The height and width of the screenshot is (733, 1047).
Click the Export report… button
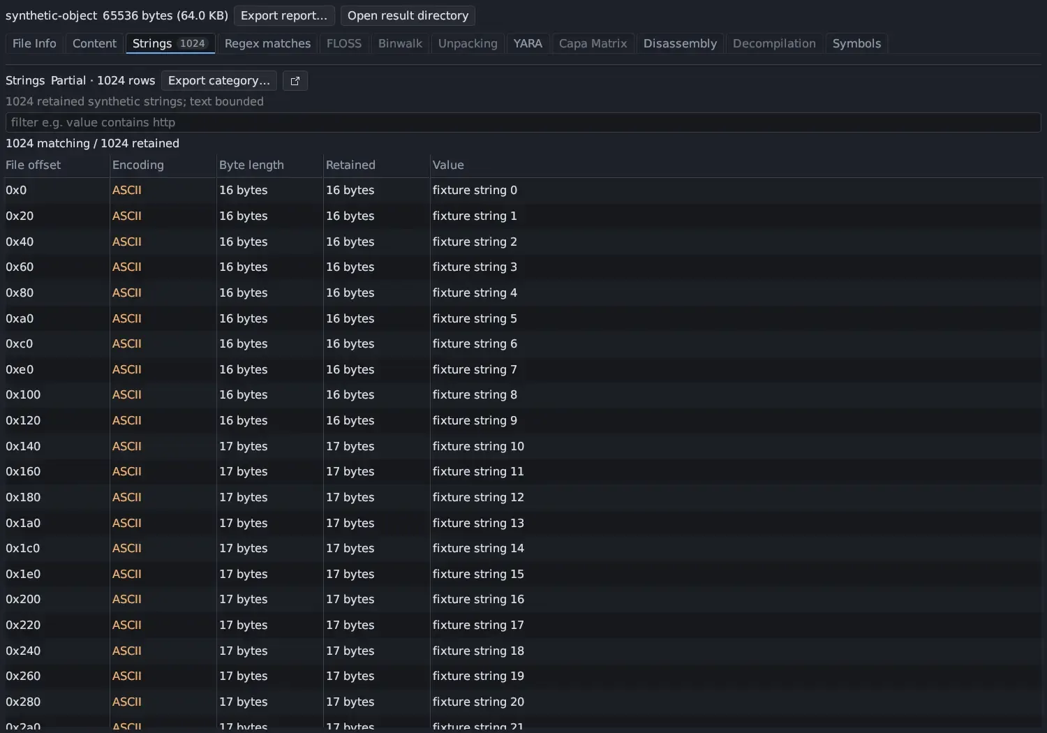coord(284,15)
